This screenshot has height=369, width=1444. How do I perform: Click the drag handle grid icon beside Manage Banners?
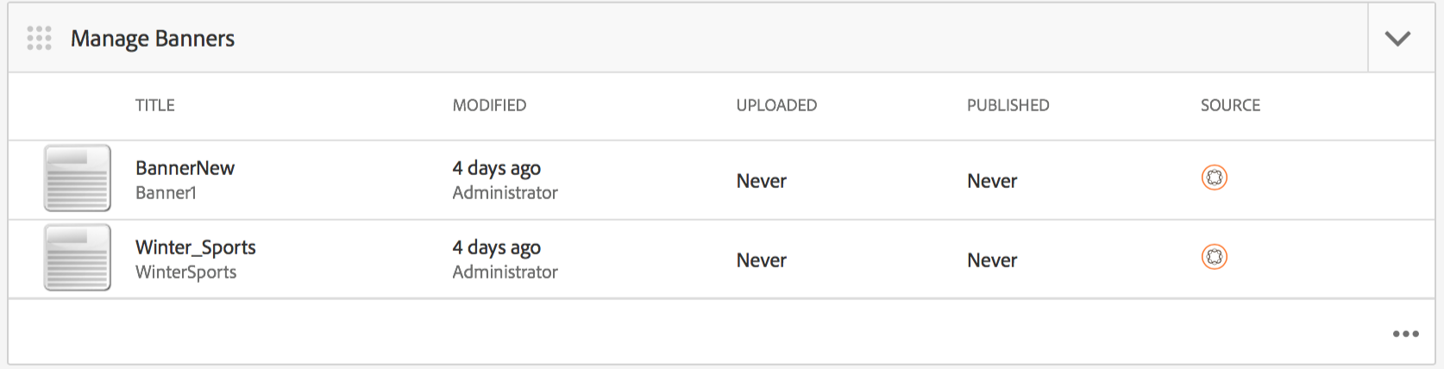click(x=40, y=39)
